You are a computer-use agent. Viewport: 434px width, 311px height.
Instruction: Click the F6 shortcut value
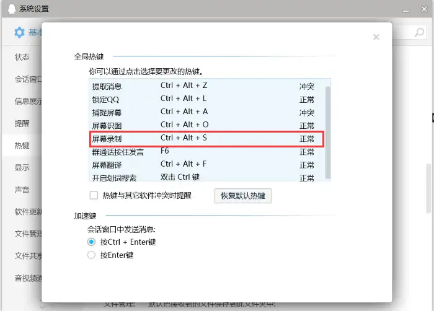coord(165,151)
